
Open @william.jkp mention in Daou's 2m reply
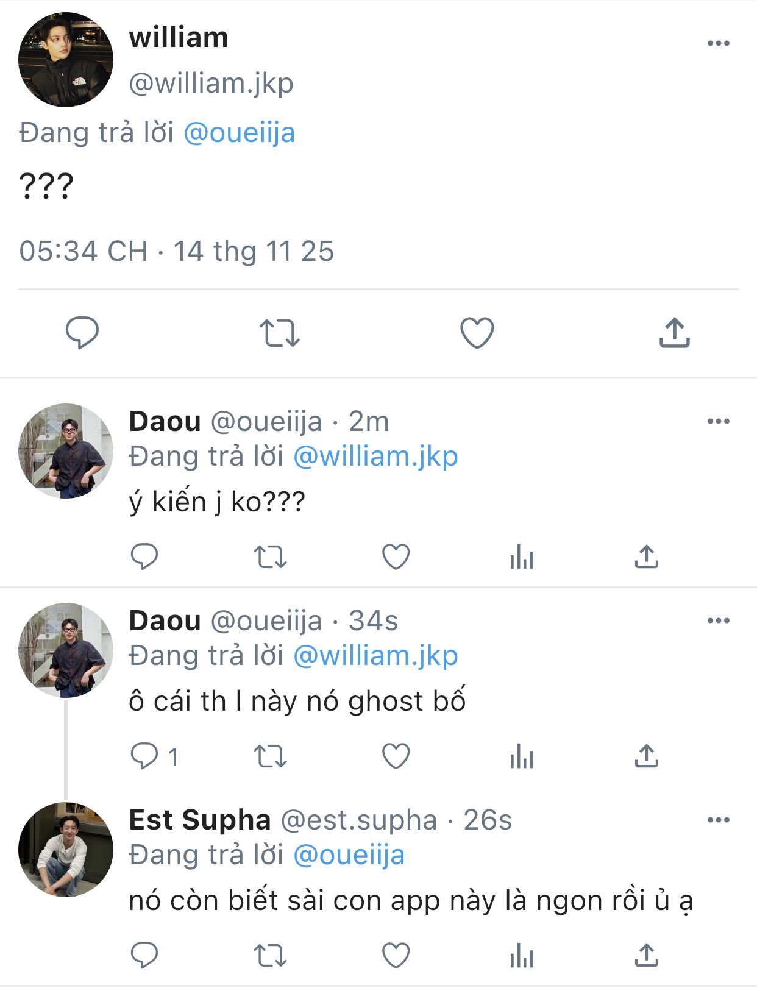click(375, 457)
